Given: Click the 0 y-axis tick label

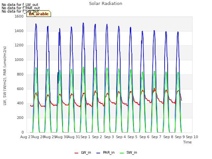Looking at the screenshot, I should pos(23,132).
